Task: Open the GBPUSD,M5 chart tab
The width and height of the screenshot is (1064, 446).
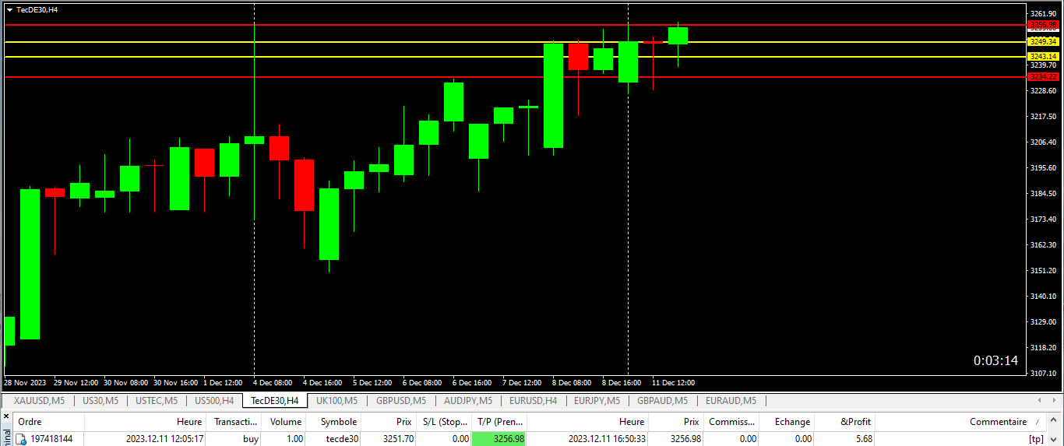Action: (x=400, y=401)
